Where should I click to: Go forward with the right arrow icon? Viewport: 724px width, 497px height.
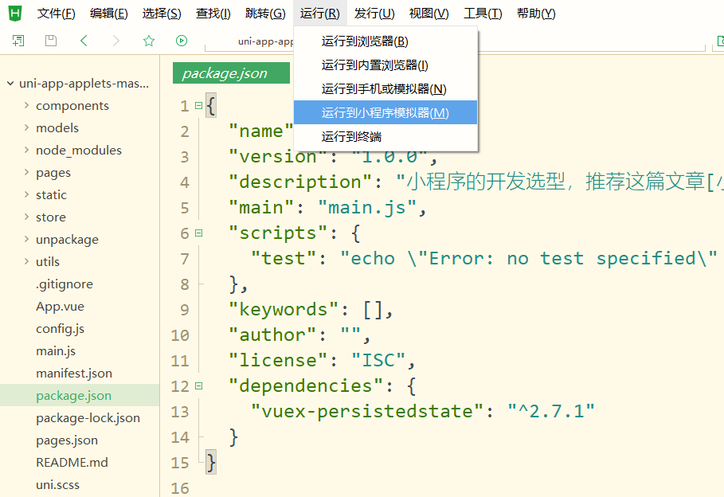(116, 41)
